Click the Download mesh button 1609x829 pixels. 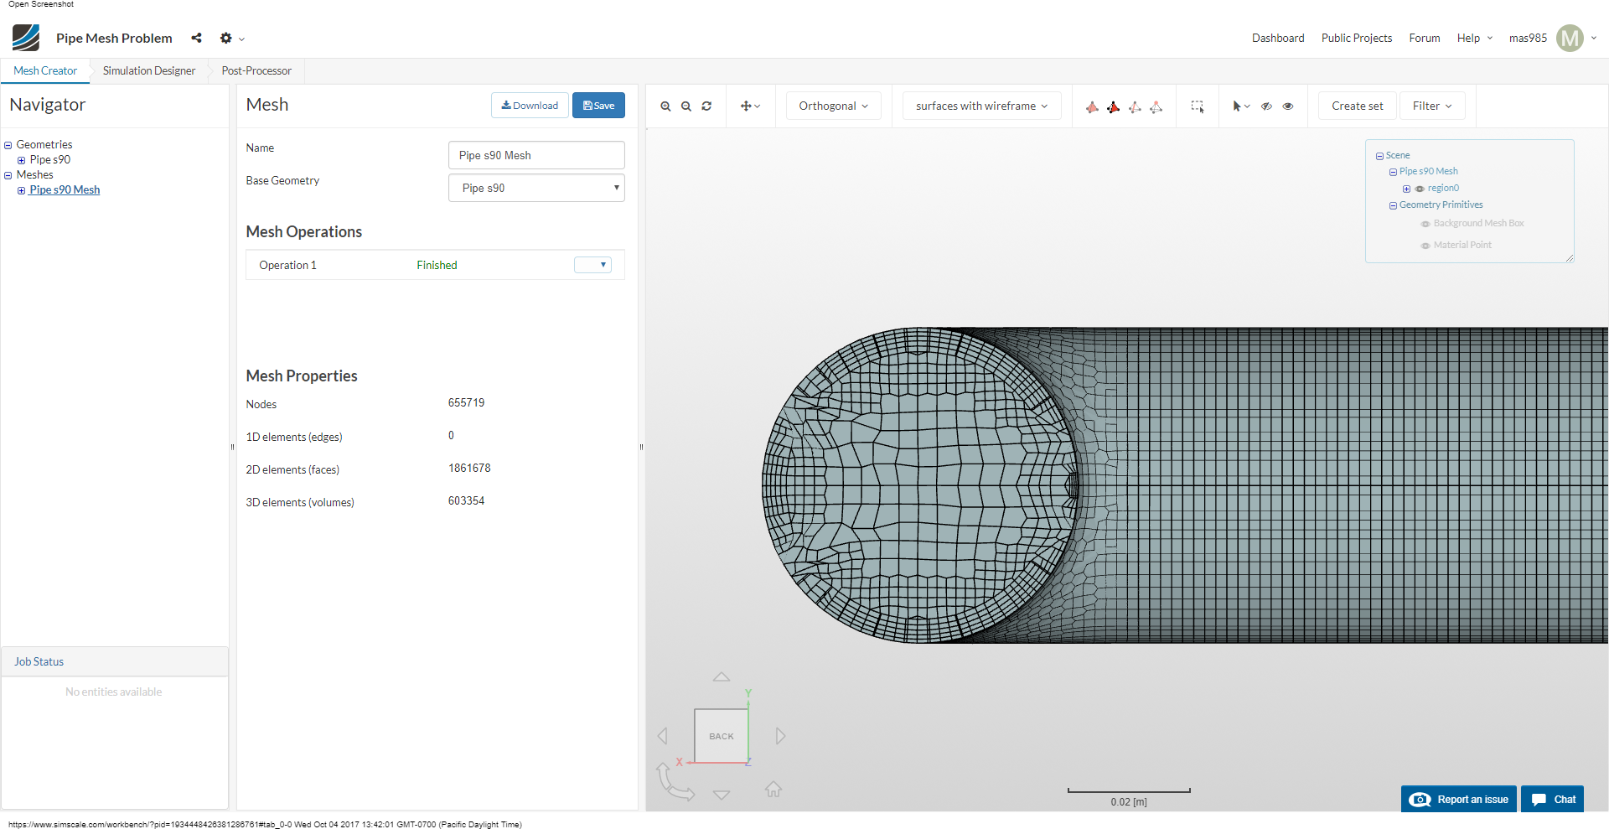[x=529, y=105]
